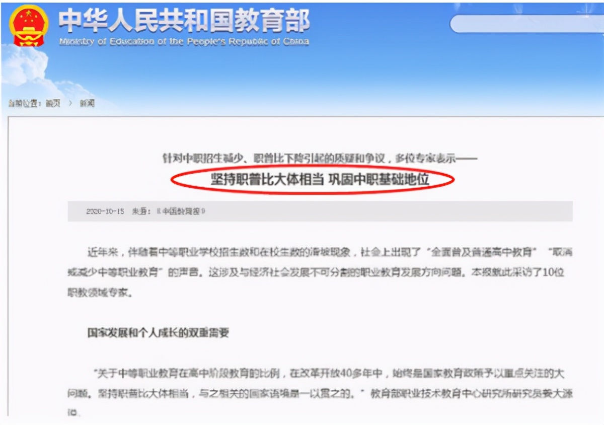604x425 pixels.
Task: Click the 中华人民共和国教育部 site title
Action: (184, 20)
